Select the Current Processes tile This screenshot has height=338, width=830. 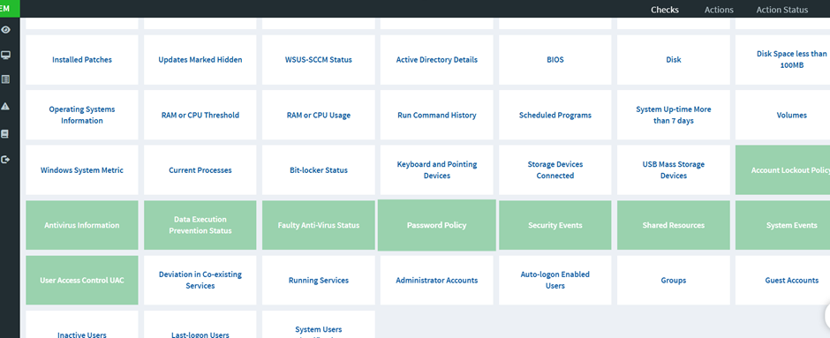click(x=200, y=169)
